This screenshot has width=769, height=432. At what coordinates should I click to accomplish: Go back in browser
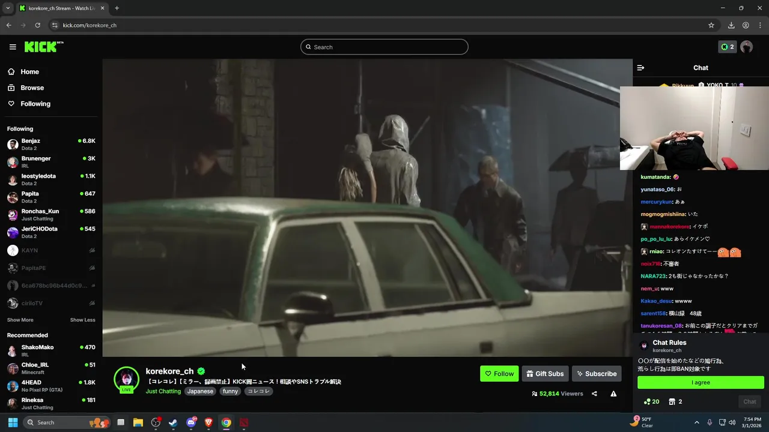coord(8,25)
